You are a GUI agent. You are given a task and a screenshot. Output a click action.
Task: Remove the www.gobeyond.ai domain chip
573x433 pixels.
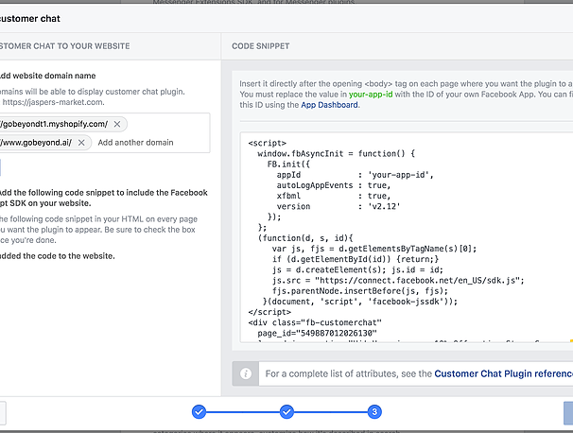(x=81, y=143)
